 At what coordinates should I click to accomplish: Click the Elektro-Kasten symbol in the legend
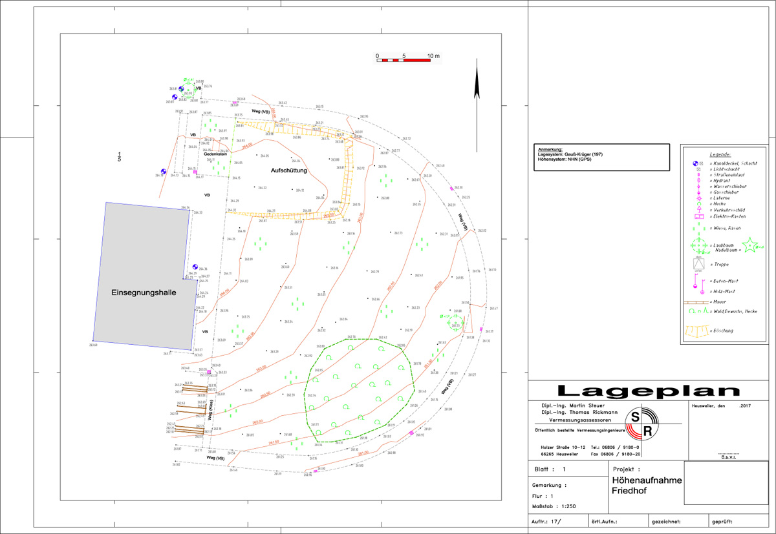pyautogui.click(x=699, y=216)
